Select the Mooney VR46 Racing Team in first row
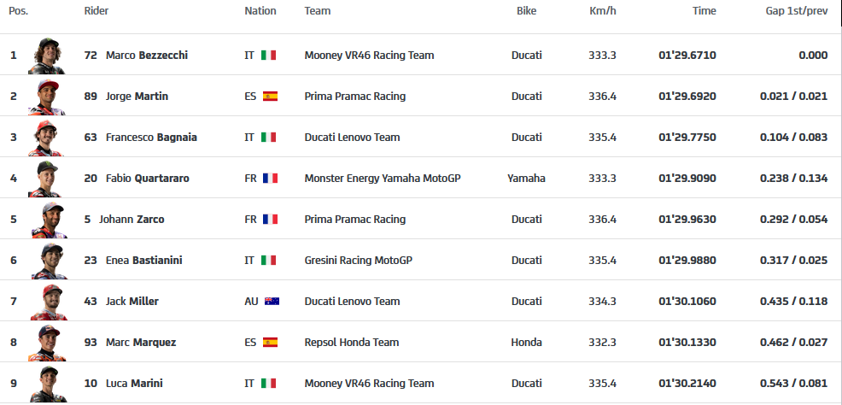 (x=370, y=55)
